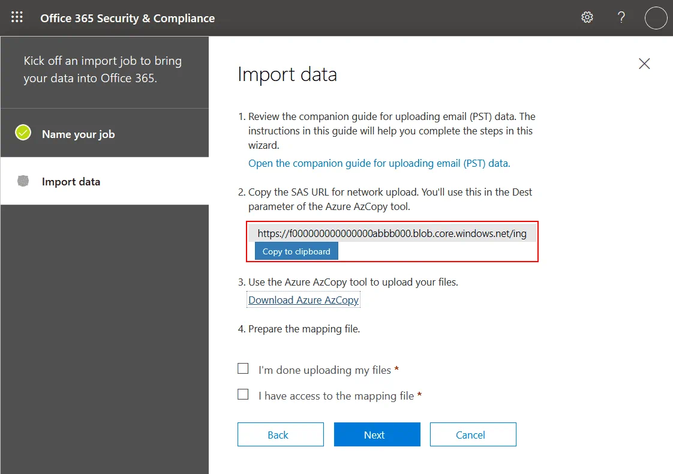Viewport: 673px width, 474px height.
Task: Click the 'Import data' page heading
Action: [287, 74]
